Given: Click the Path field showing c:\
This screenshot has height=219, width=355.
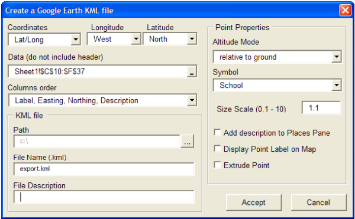Looking at the screenshot, I should tap(97, 141).
